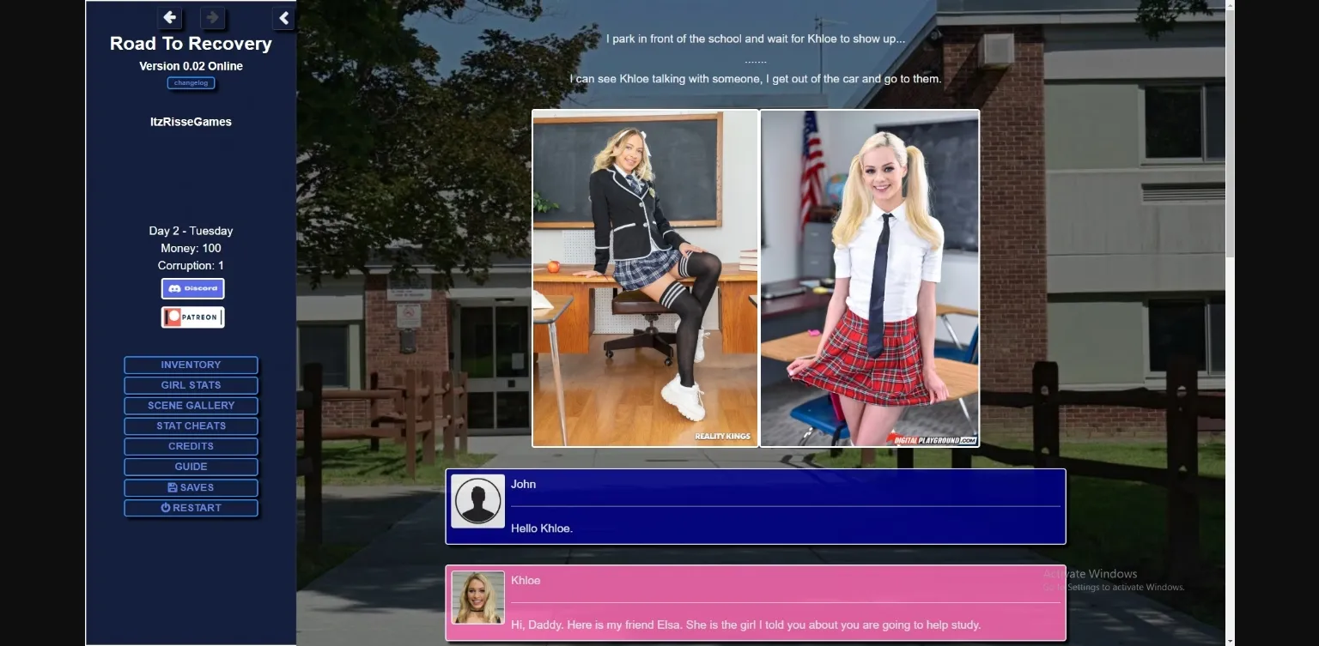The height and width of the screenshot is (646, 1319).
Task: View the Credits page
Action: pos(191,447)
